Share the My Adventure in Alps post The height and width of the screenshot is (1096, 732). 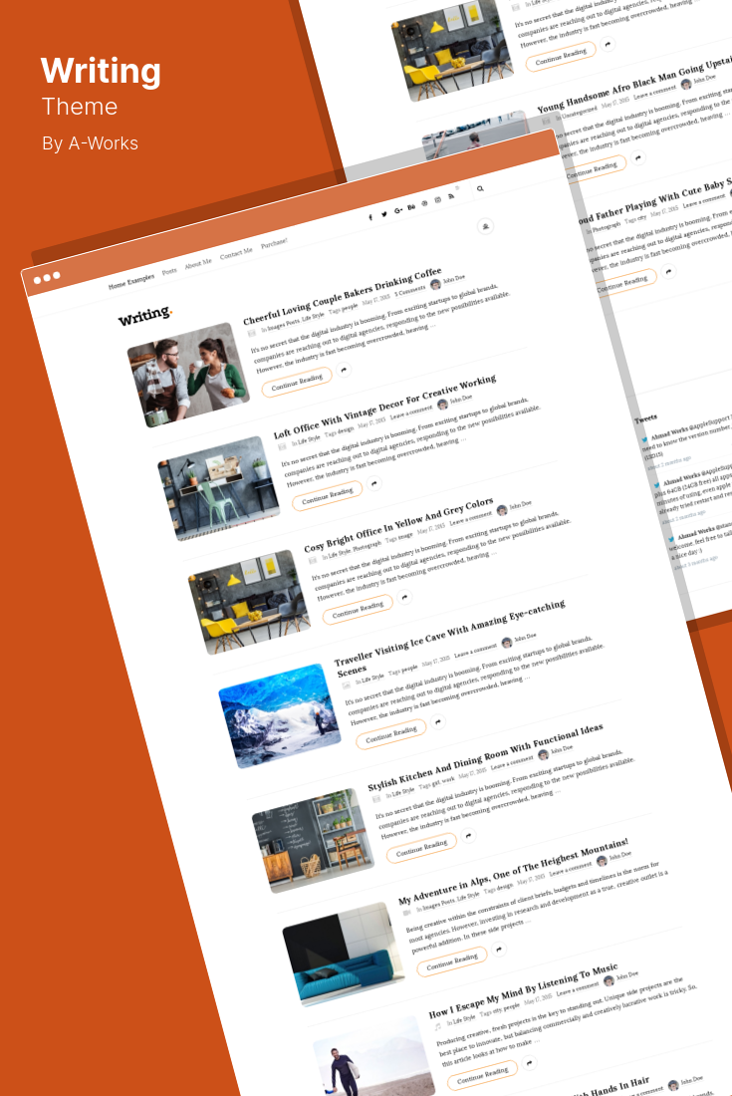(x=499, y=949)
